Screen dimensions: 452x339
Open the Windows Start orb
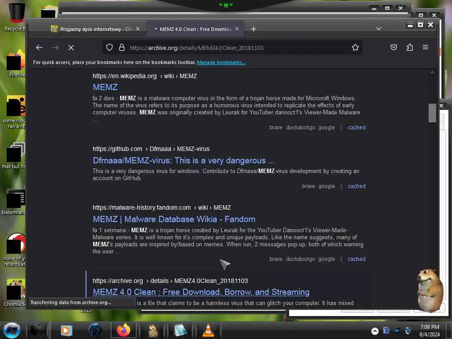pyautogui.click(x=11, y=330)
